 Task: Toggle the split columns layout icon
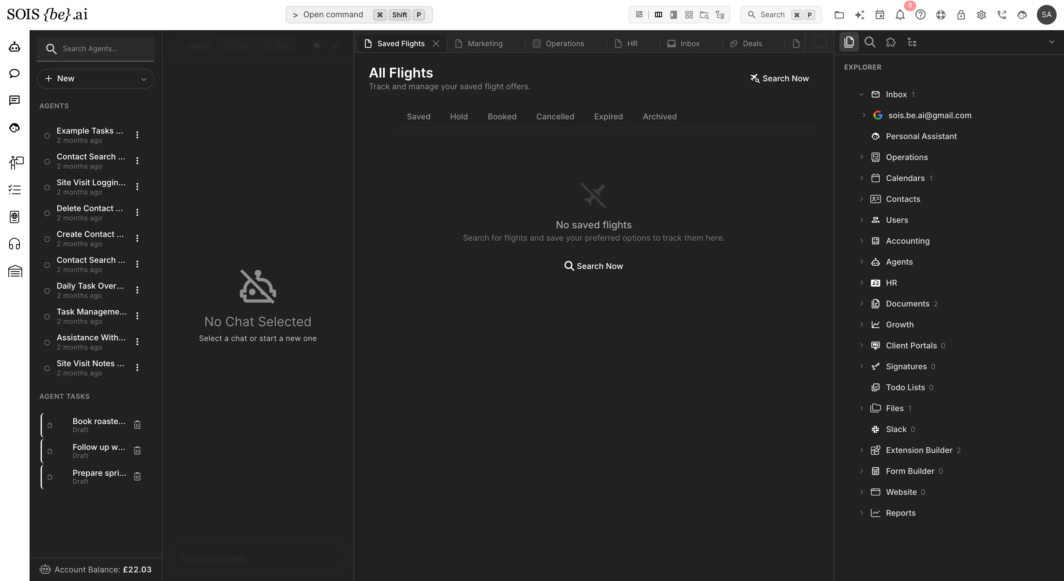[659, 15]
